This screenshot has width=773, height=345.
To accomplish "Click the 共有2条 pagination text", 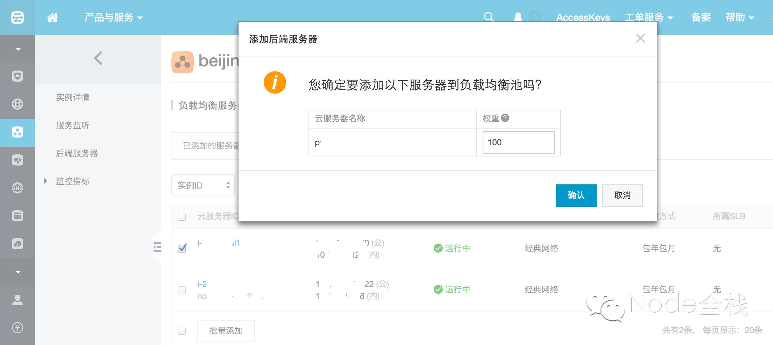I will 678,330.
